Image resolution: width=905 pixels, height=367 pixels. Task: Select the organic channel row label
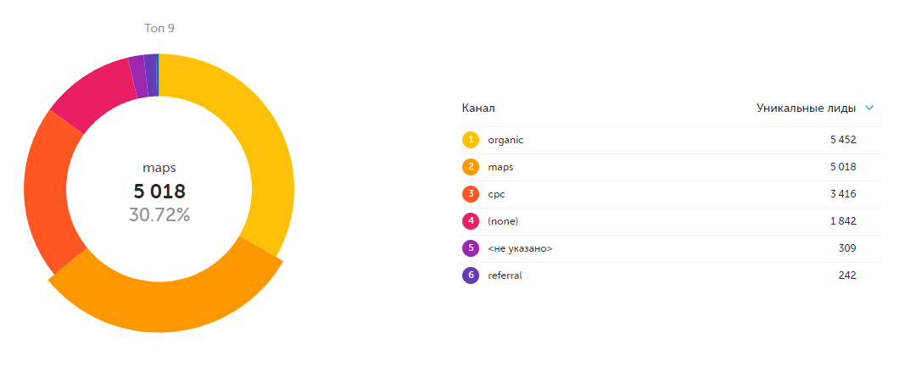click(x=506, y=140)
